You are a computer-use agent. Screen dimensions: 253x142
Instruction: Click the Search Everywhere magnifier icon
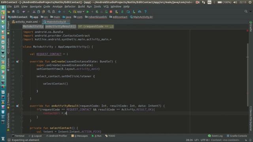246,11
